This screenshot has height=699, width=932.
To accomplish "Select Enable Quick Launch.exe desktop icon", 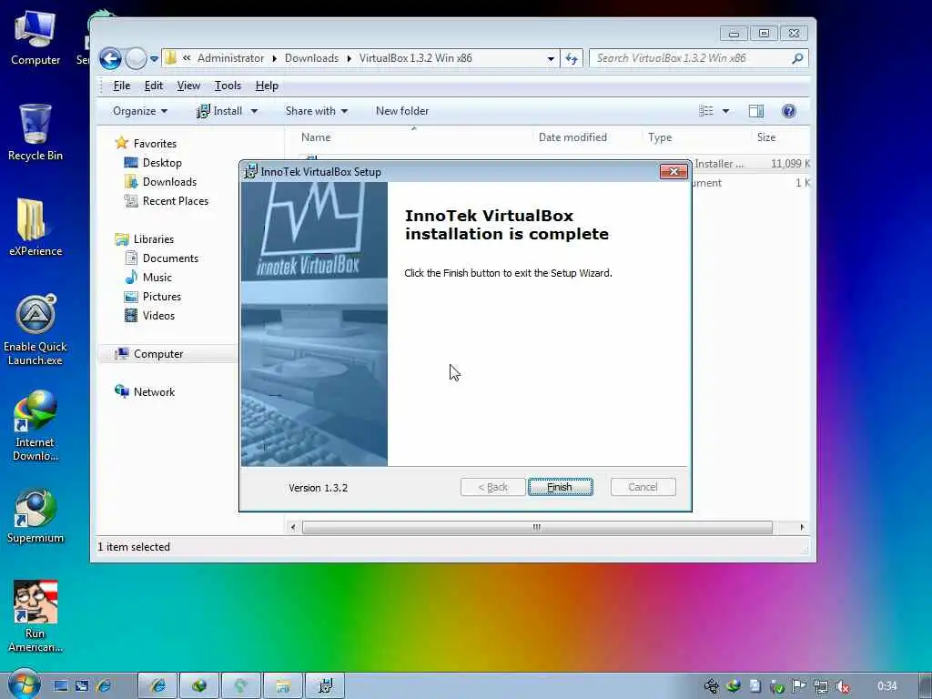I will point(35,329).
